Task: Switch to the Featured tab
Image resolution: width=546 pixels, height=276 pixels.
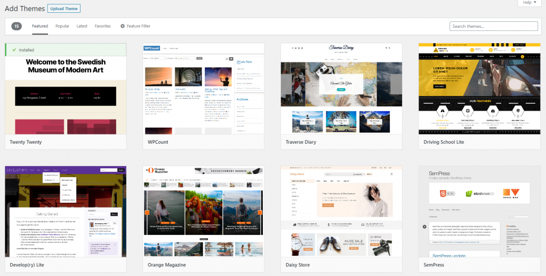Action: [x=40, y=26]
